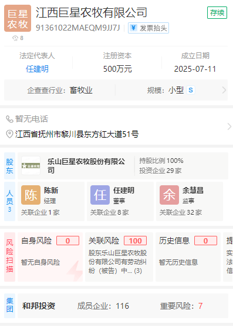Viewport: 233px width, 327px height.
Task: Open 任建明 董事 personnel card
Action: [120, 201]
